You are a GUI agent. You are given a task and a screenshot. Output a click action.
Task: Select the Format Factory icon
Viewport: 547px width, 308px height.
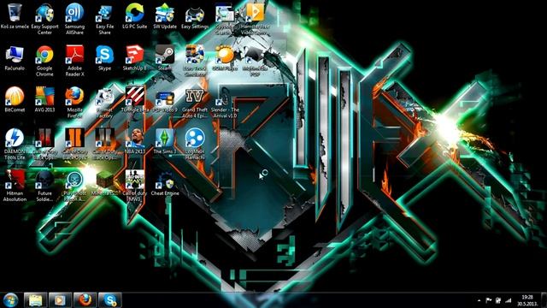pyautogui.click(x=104, y=103)
